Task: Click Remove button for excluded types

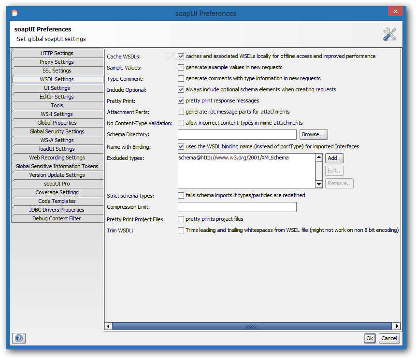Action: tap(339, 183)
